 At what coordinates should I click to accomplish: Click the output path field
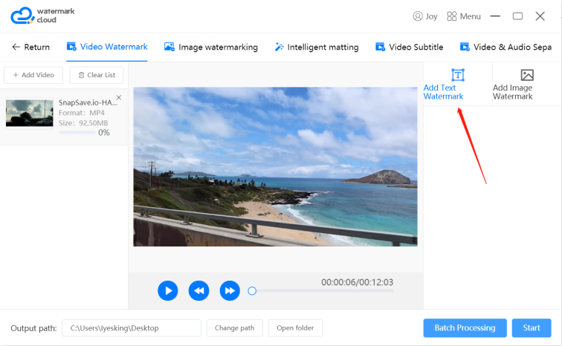132,328
